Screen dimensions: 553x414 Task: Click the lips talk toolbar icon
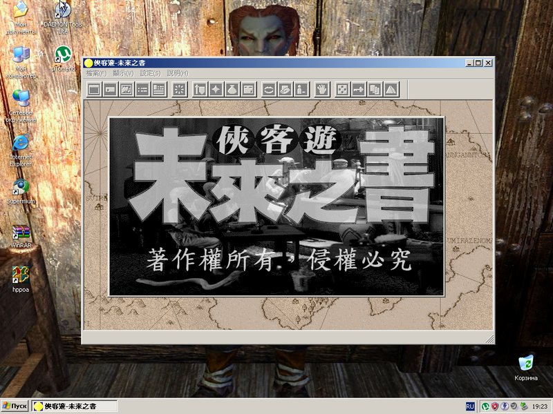[269, 90]
